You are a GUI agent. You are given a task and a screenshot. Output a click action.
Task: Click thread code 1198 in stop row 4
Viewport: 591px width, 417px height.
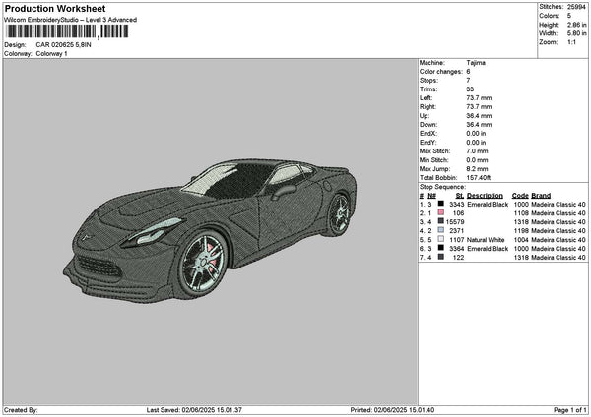tap(521, 231)
